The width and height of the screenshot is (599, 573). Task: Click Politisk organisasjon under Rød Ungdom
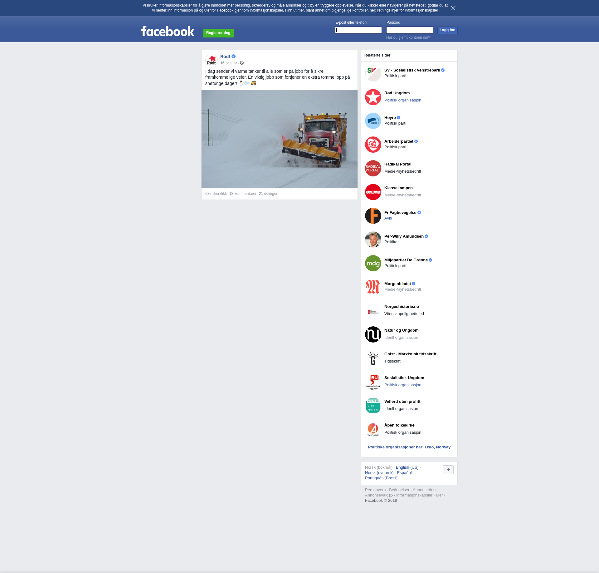click(403, 100)
